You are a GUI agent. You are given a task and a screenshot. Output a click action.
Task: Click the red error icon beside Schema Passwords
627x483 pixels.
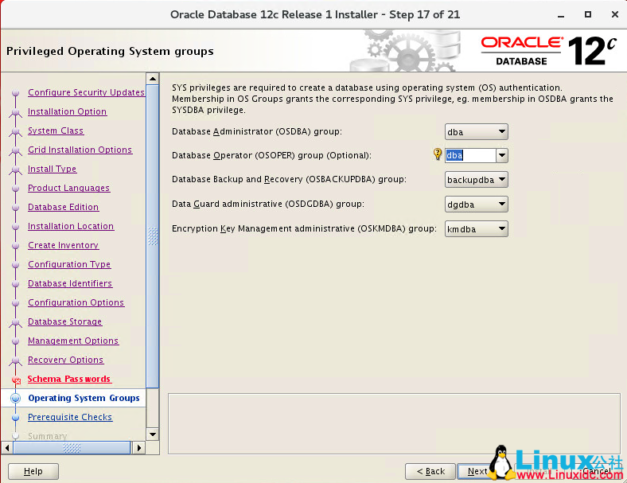[x=16, y=380]
